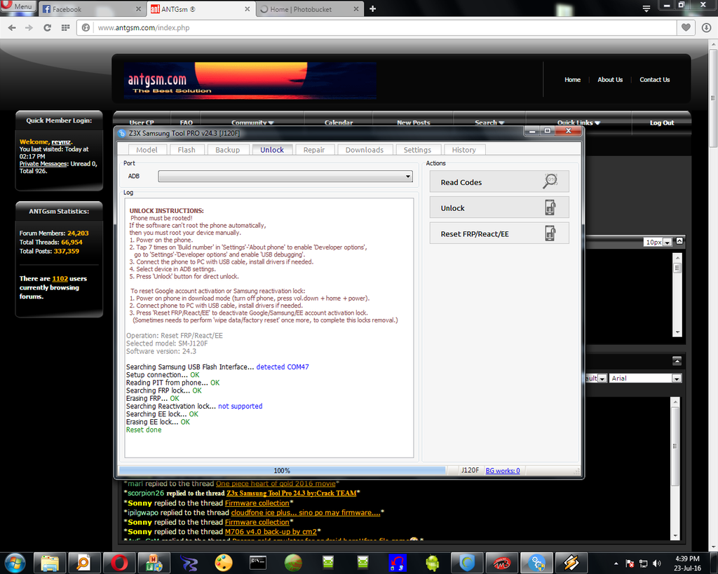Click the Z3X gears taskbar icon
Image resolution: width=718 pixels, height=574 pixels.
(x=536, y=563)
